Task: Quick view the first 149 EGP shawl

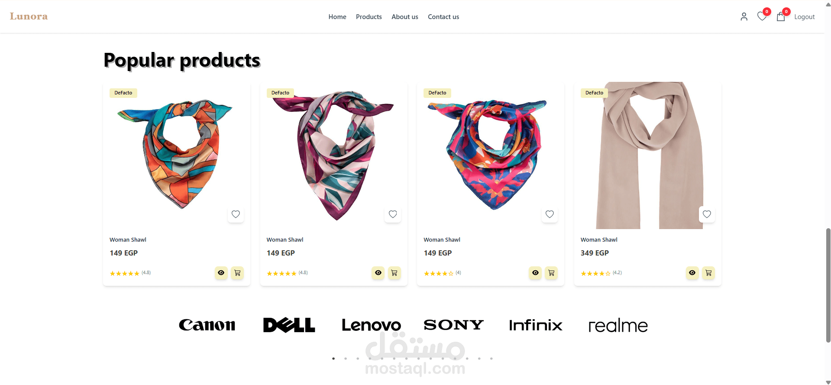Action: pyautogui.click(x=221, y=273)
